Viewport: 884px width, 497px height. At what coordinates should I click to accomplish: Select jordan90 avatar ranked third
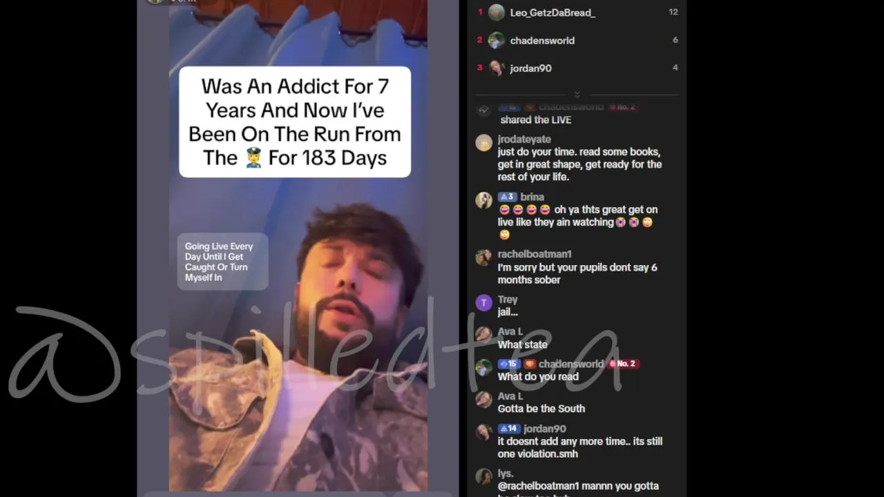click(x=497, y=68)
